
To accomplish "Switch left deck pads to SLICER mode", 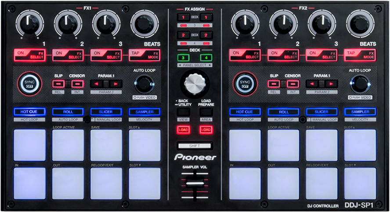I will pos(106,112).
